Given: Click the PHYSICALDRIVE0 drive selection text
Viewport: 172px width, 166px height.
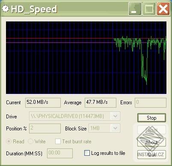Looking at the screenshot, I should tap(67, 116).
